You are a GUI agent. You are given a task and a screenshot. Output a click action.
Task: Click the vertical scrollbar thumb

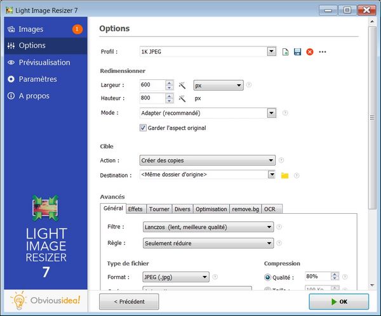pos(372,117)
